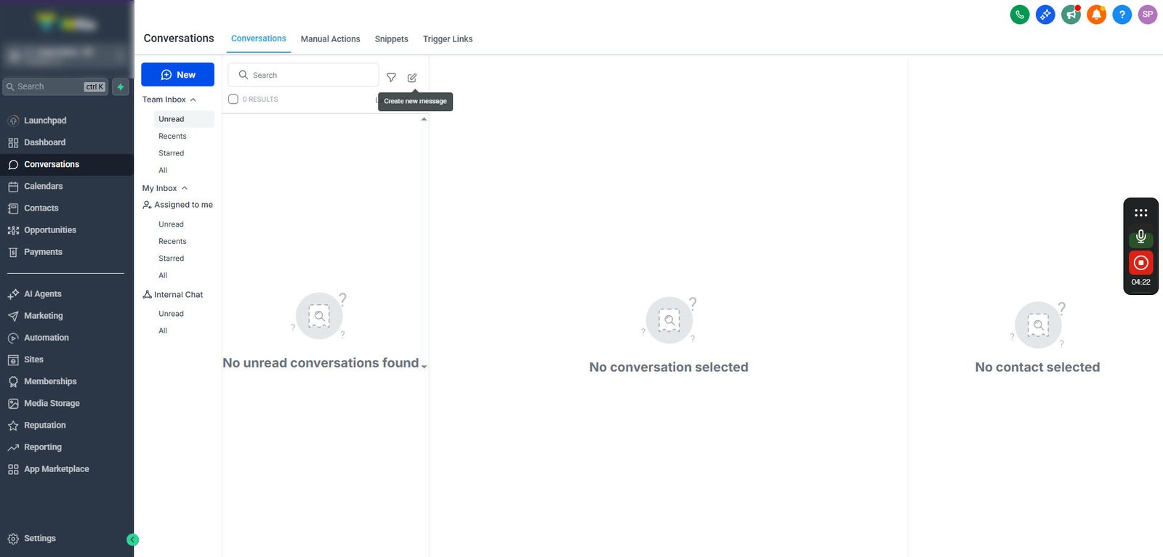Click the green phone dialer icon
Screen dimensions: 1163x557
(1020, 15)
